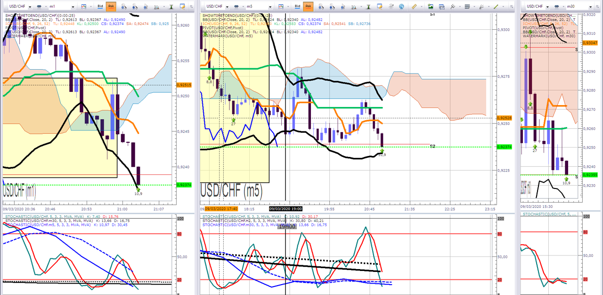Open the USD/CHF symbol dropdown in m5 window
Screen dimensions: 603x295
click(227, 7)
